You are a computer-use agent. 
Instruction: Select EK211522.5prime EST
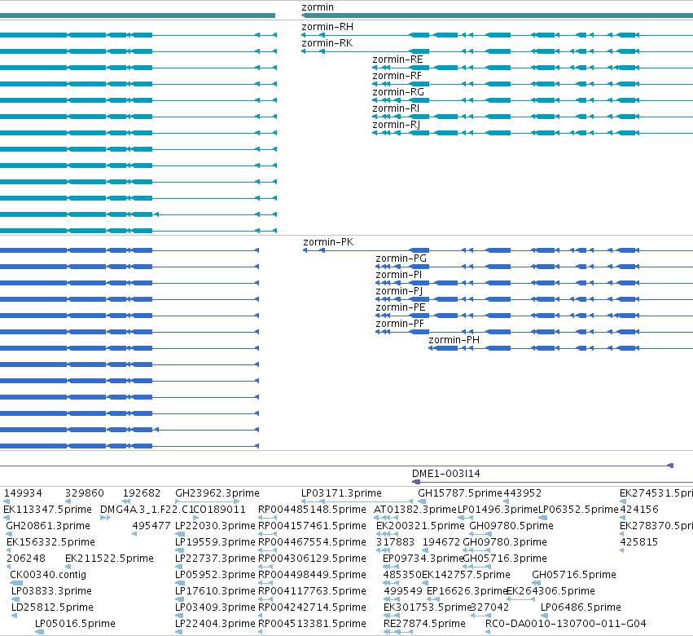109,559
